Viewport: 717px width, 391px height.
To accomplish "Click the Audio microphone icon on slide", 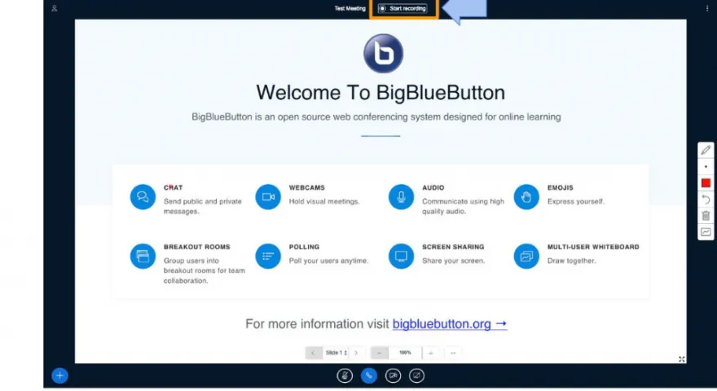I will click(401, 196).
